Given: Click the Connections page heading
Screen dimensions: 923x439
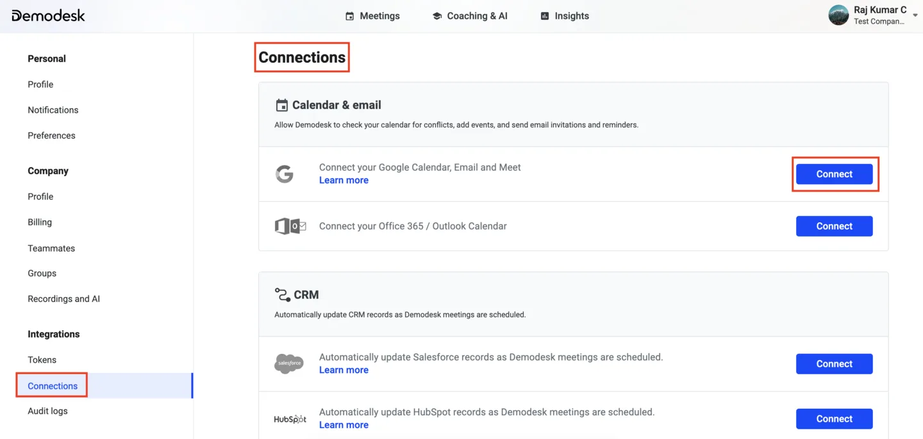Looking at the screenshot, I should [x=302, y=58].
